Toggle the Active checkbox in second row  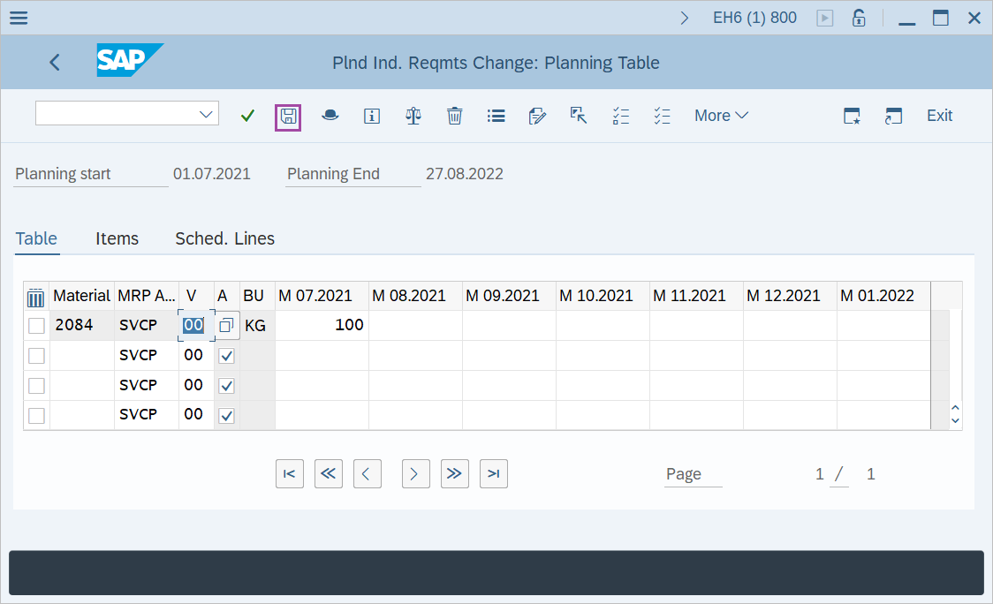click(x=226, y=356)
